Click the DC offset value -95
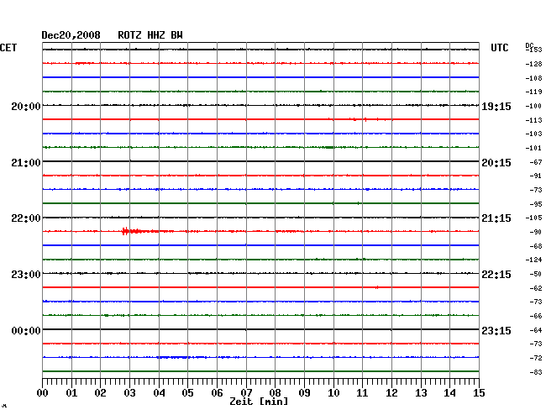Screen dimensions: 546x415 536,204
